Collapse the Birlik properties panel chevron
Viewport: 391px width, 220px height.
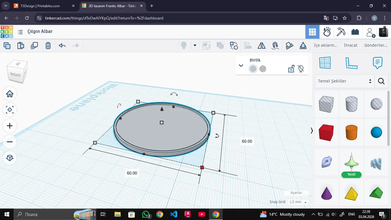[241, 65]
